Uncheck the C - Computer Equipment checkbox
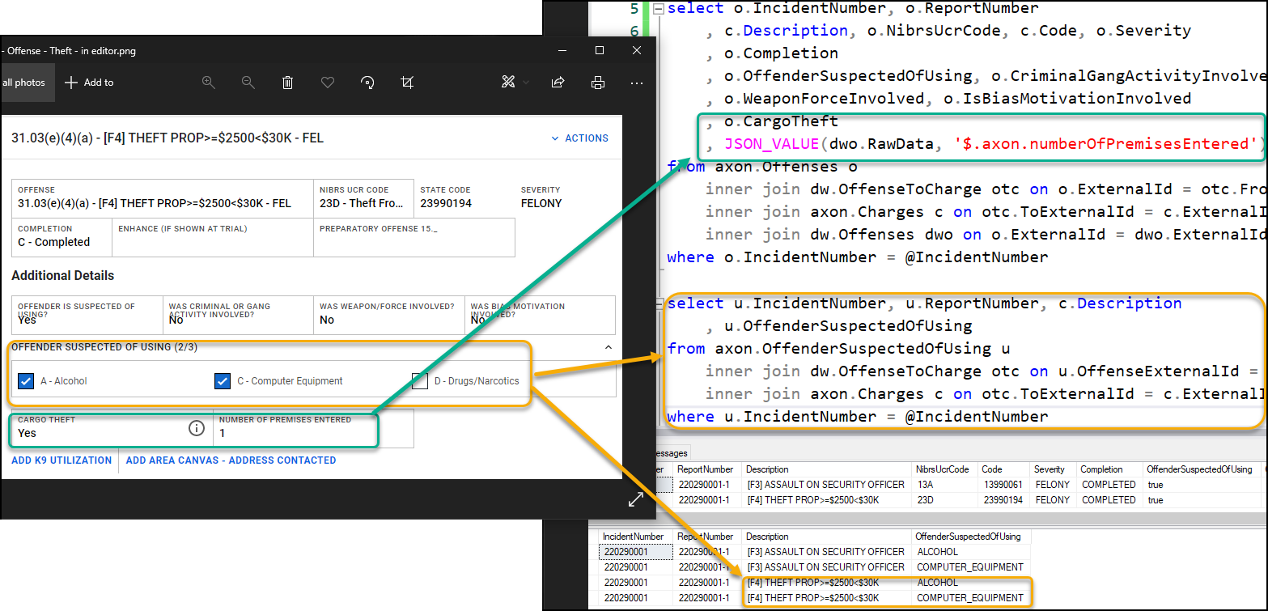The height and width of the screenshot is (611, 1268). click(223, 380)
